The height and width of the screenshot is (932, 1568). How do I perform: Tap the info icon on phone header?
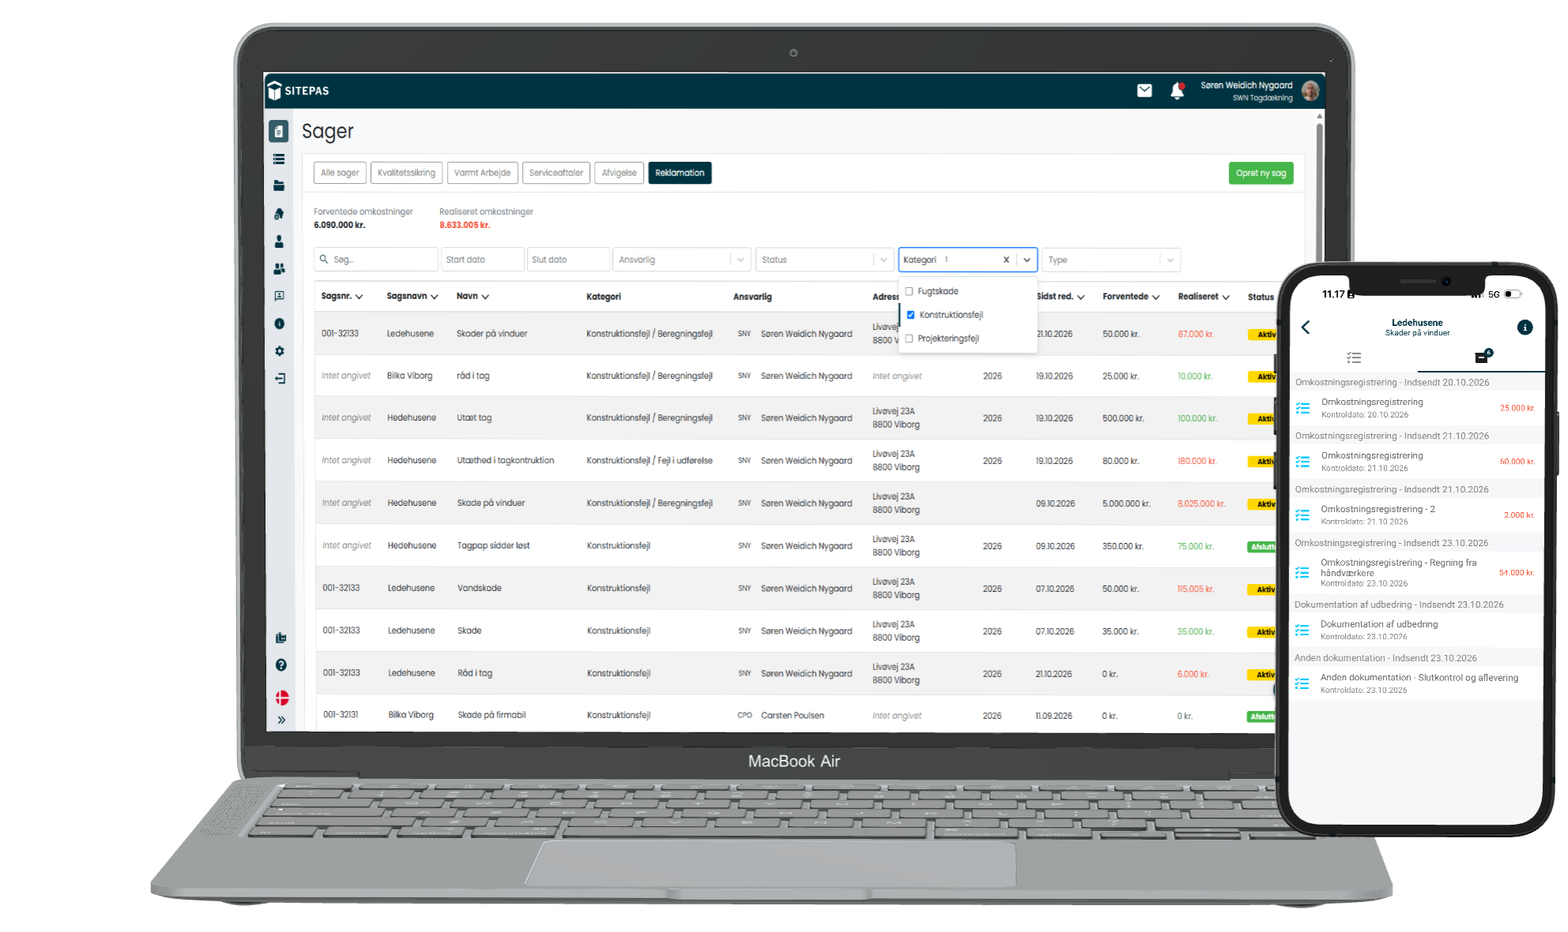1525,328
